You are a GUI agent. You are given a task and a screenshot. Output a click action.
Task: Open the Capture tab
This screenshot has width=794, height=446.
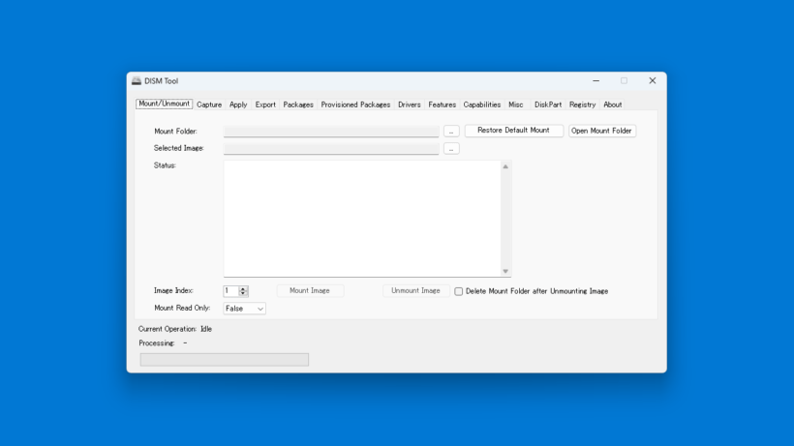click(x=209, y=104)
